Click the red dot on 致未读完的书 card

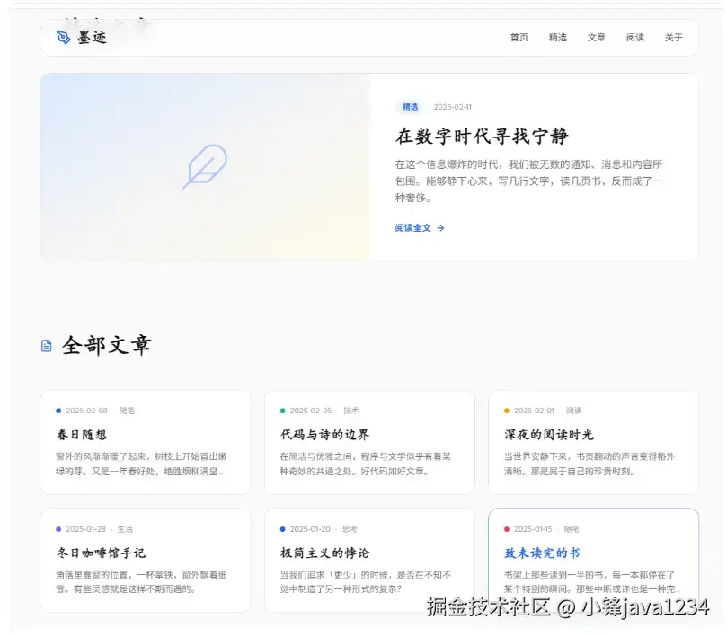coord(506,529)
